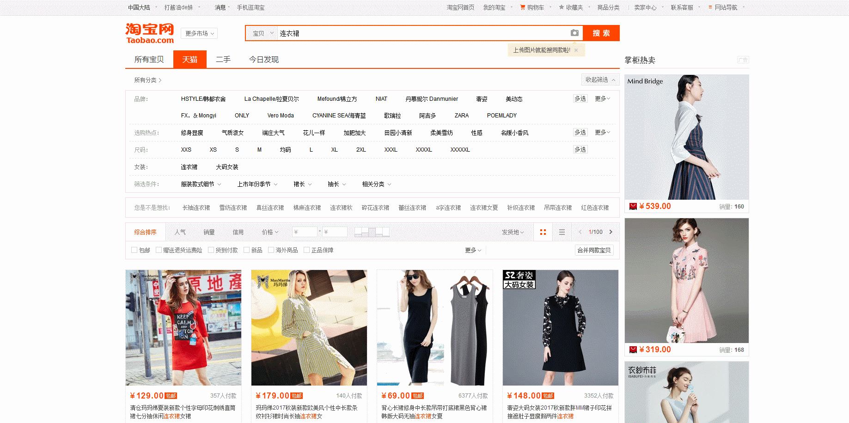Switch to grid view layout
Screen dimensions: 849x423
coord(543,232)
